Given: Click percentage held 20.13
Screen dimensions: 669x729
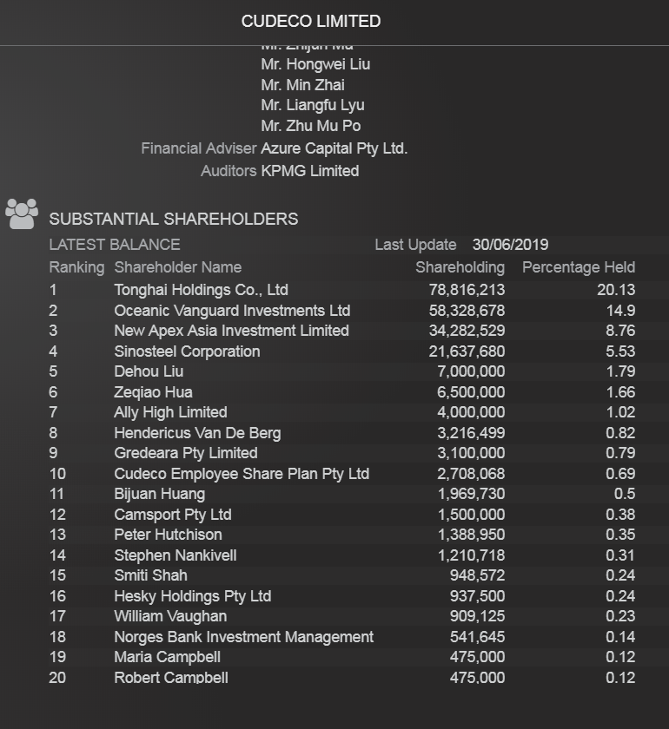Looking at the screenshot, I should coord(616,290).
